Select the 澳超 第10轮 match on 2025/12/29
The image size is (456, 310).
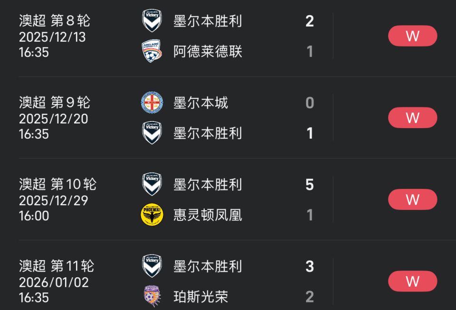[x=54, y=199]
